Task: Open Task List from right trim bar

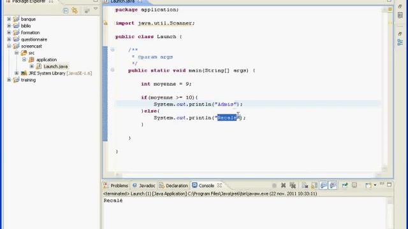Action: point(400,15)
